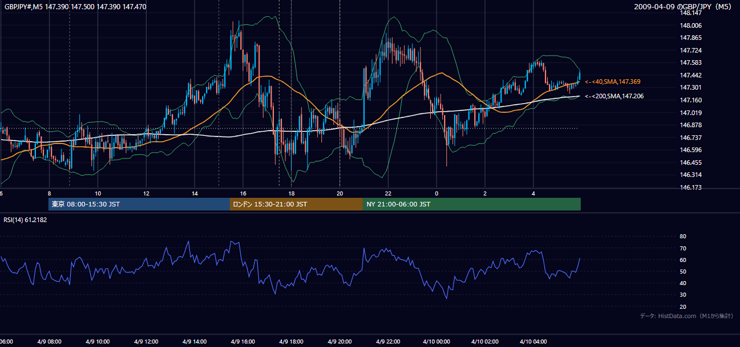Click price axis label 146.455

click(x=691, y=163)
